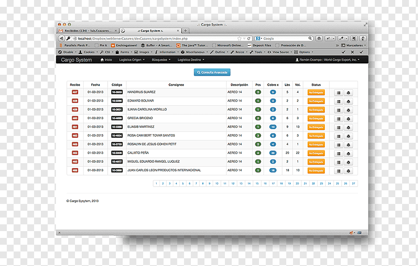
Task: Open the Outline dropdown in developer toolbar
Action: coord(219,52)
